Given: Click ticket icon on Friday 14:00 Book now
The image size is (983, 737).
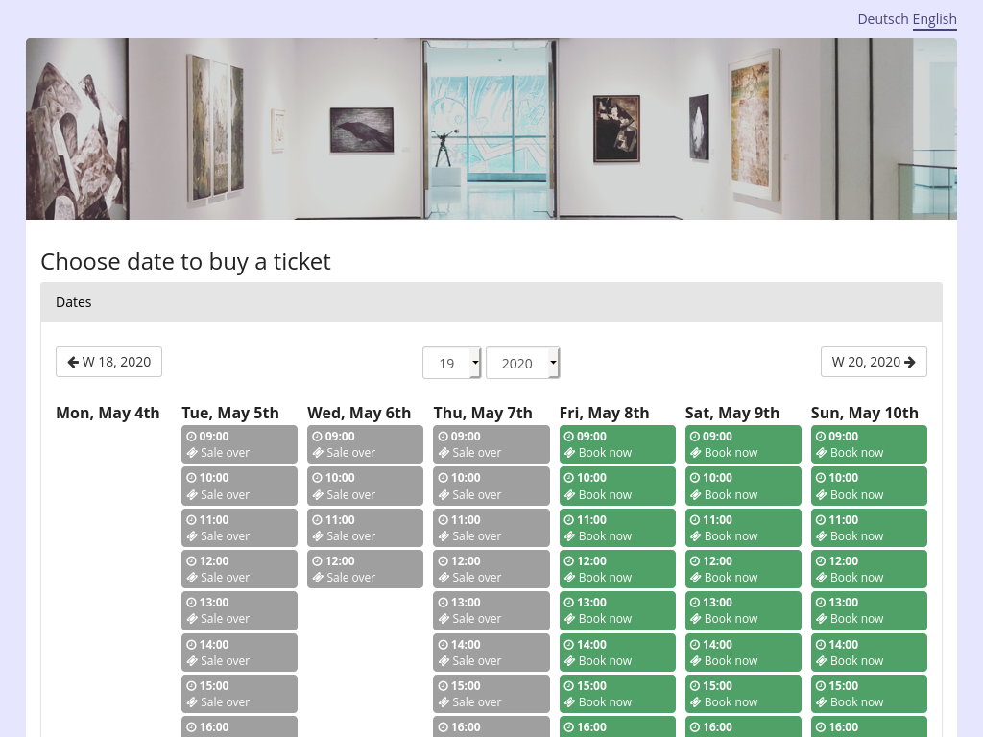Looking at the screenshot, I should click(x=569, y=661).
